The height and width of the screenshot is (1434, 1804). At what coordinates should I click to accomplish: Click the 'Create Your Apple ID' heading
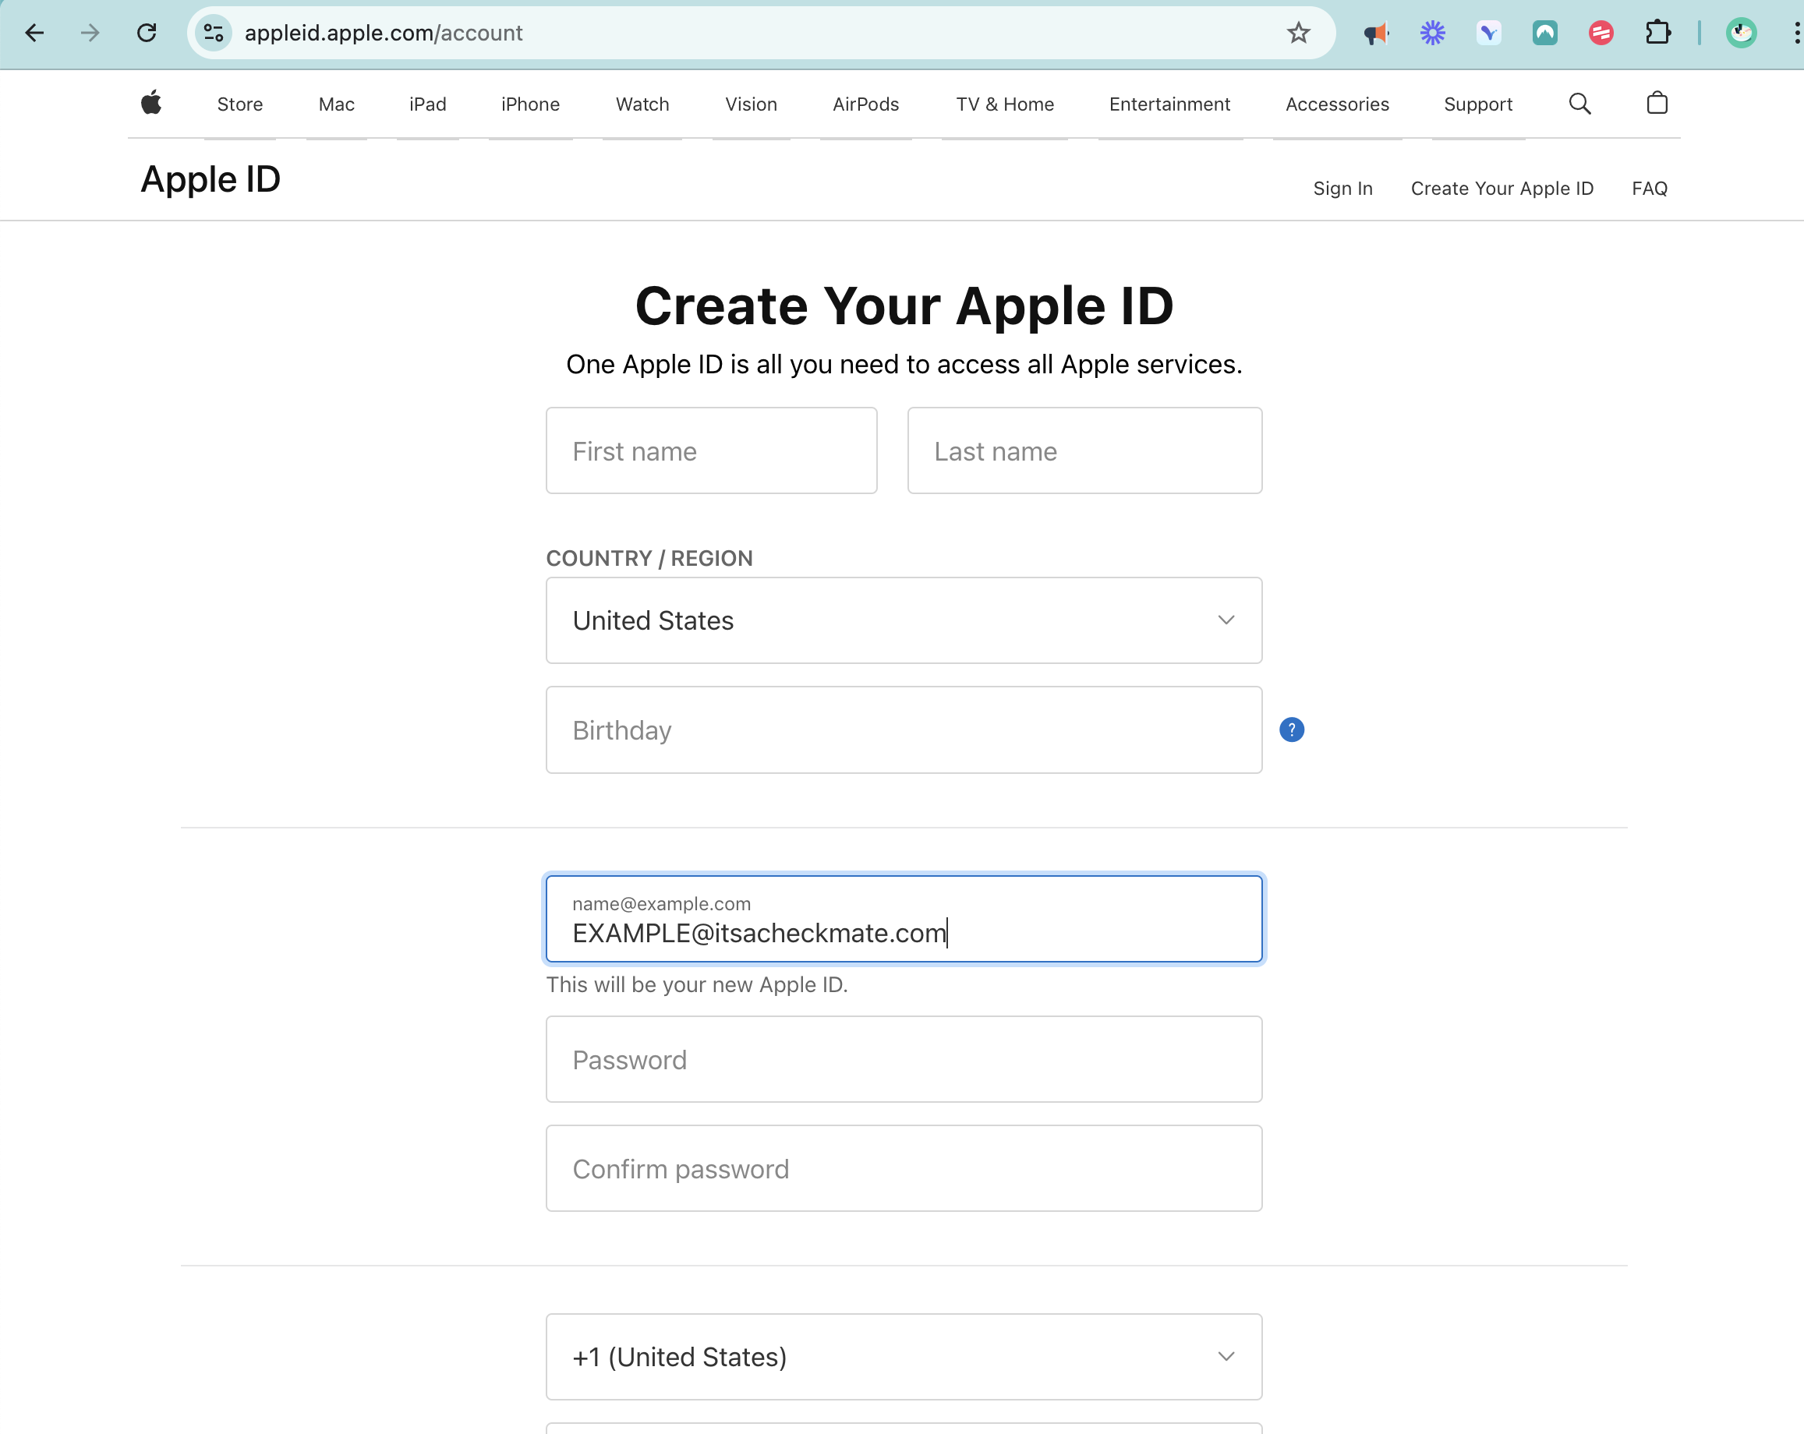[x=904, y=306]
